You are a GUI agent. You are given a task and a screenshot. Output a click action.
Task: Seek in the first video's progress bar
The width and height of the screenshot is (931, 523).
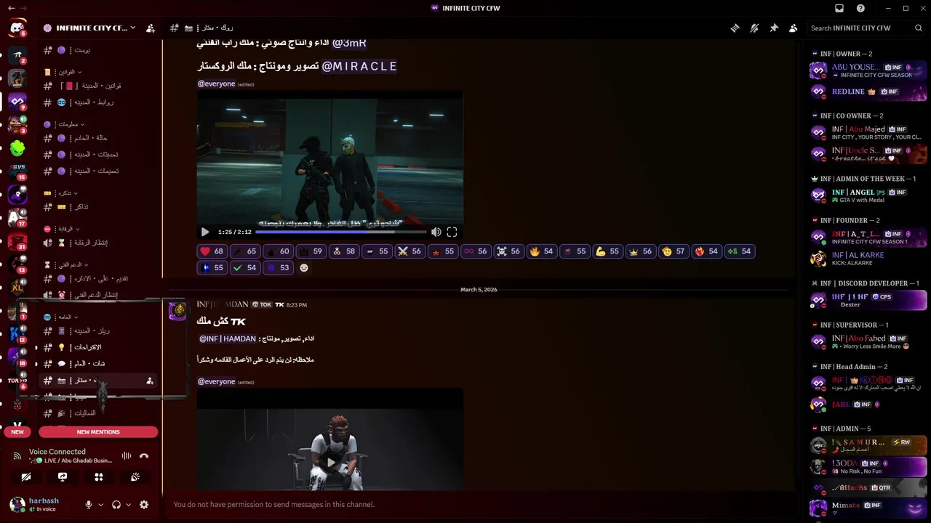[x=340, y=232]
